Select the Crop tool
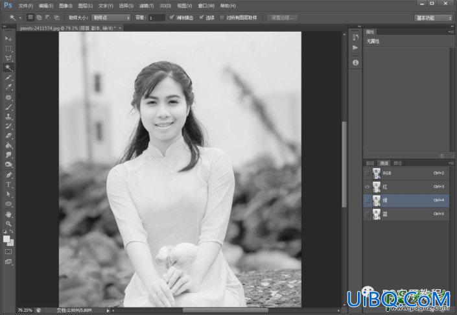457x315 pixels. 8,78
